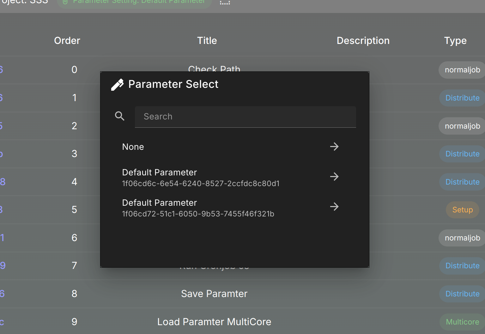This screenshot has height=334, width=485.
Task: Click the Description column header
Action: pyautogui.click(x=363, y=40)
